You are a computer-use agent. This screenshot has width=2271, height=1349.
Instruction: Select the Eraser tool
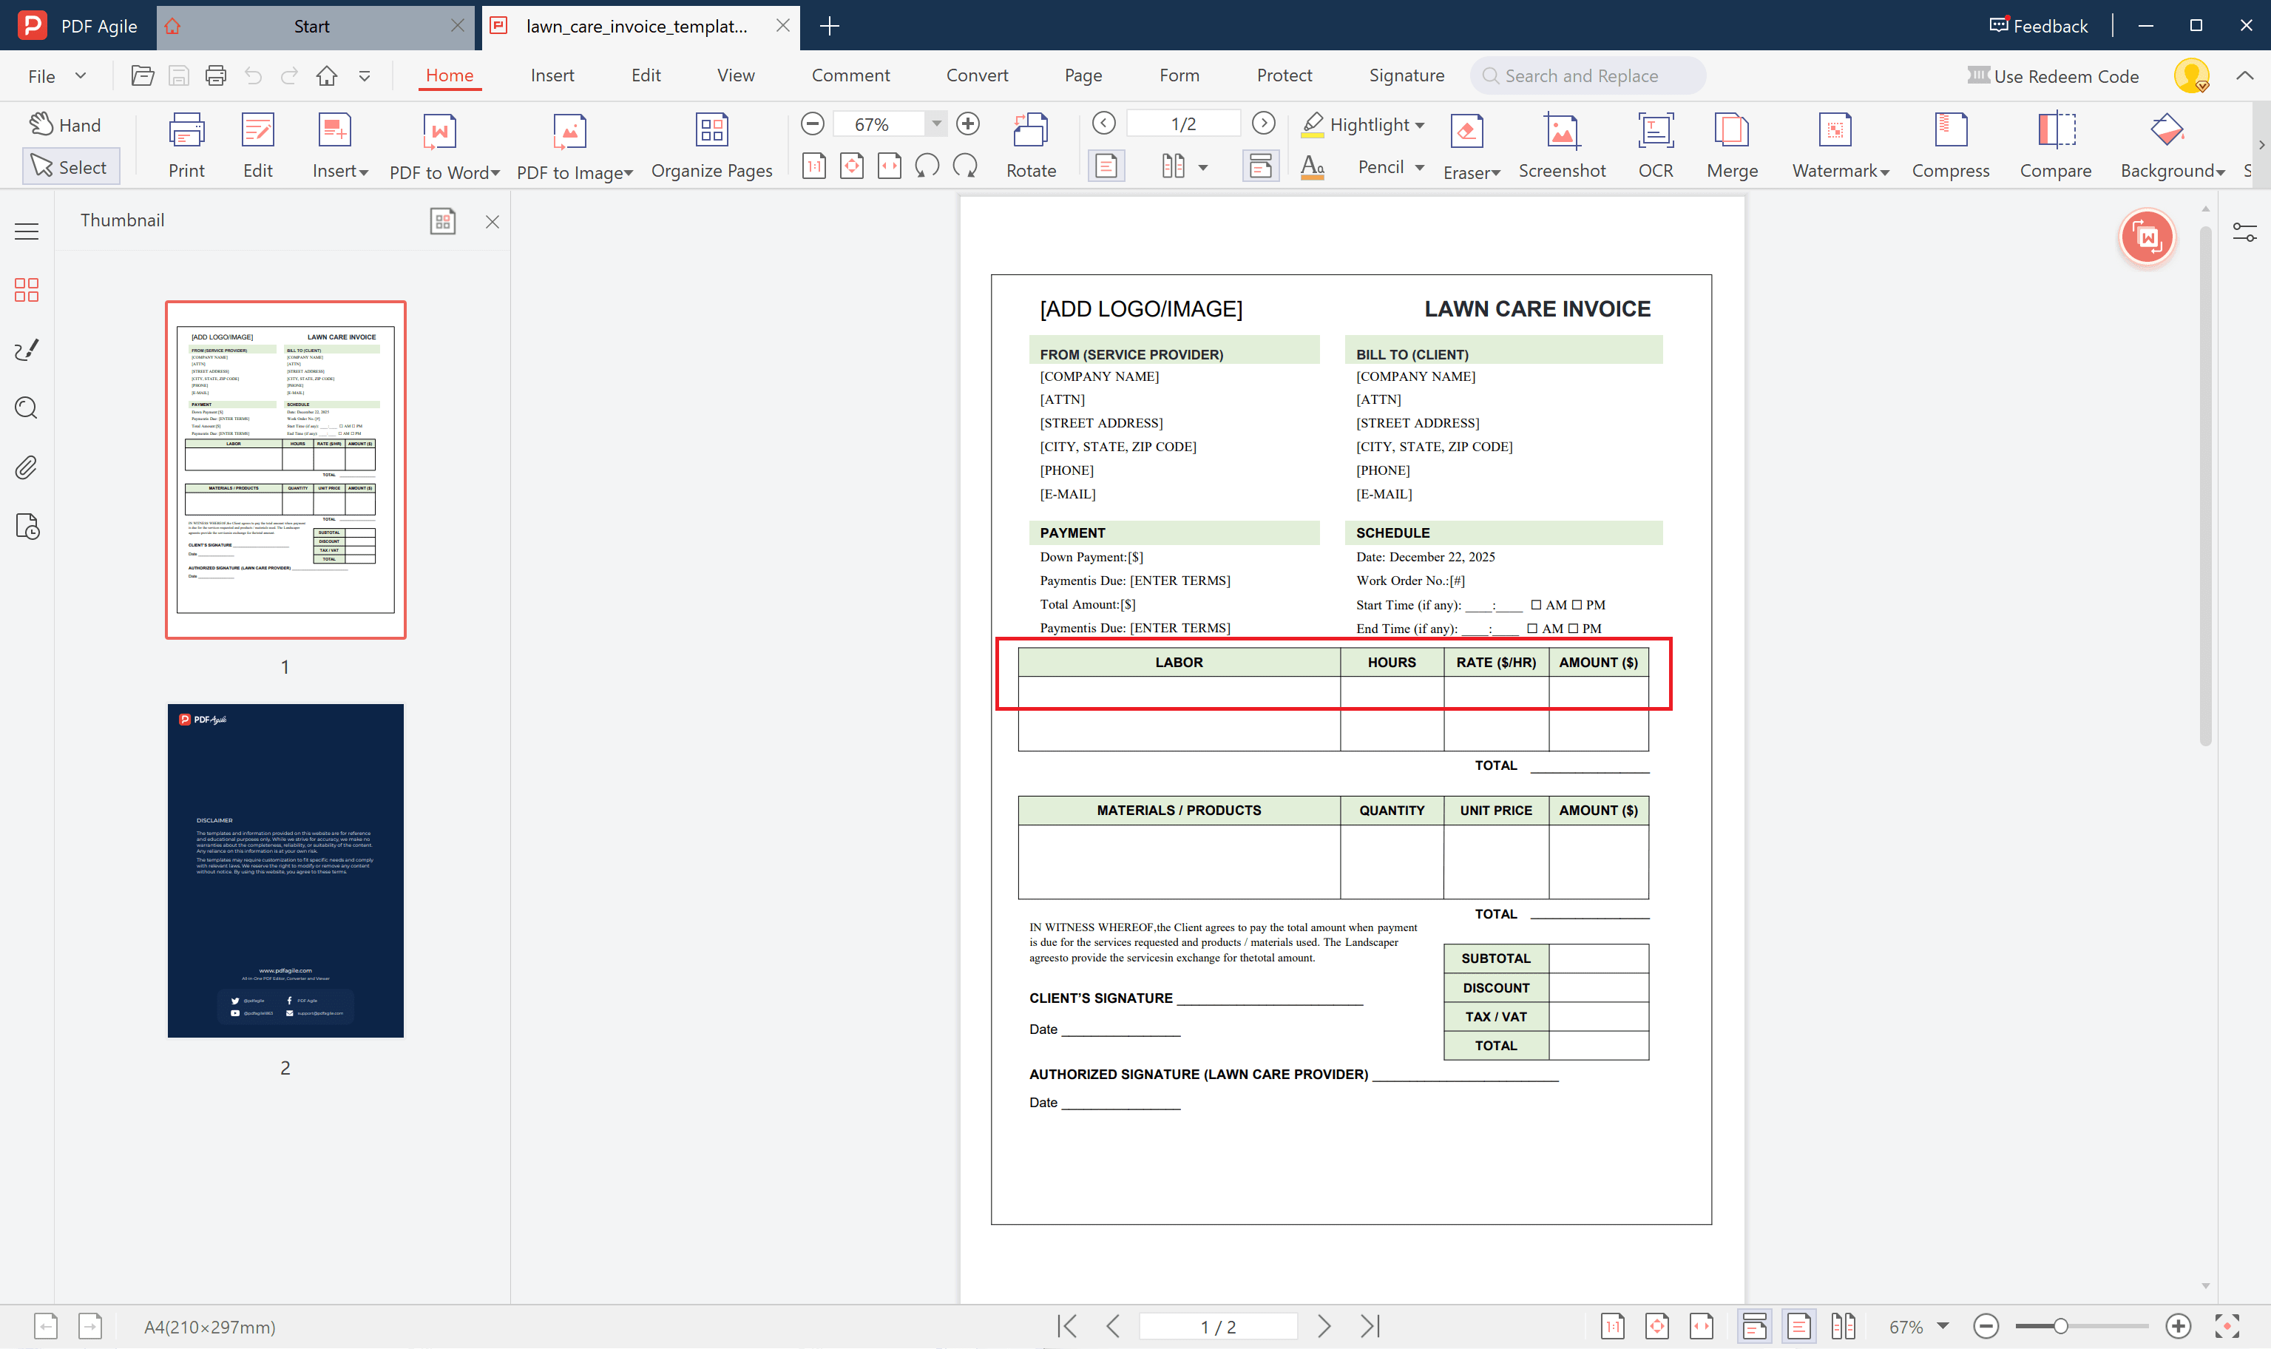tap(1466, 143)
